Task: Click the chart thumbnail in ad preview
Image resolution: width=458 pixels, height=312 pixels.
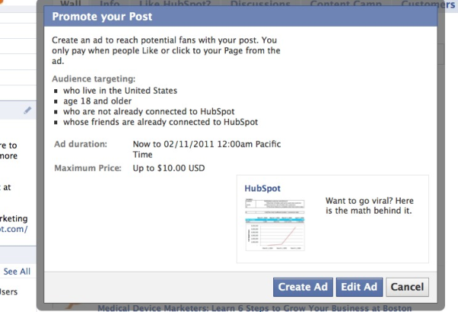Action: (x=273, y=225)
